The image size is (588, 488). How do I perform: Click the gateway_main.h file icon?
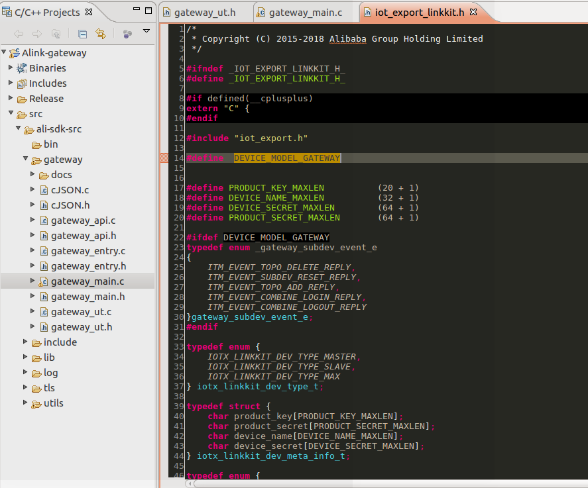tap(44, 297)
